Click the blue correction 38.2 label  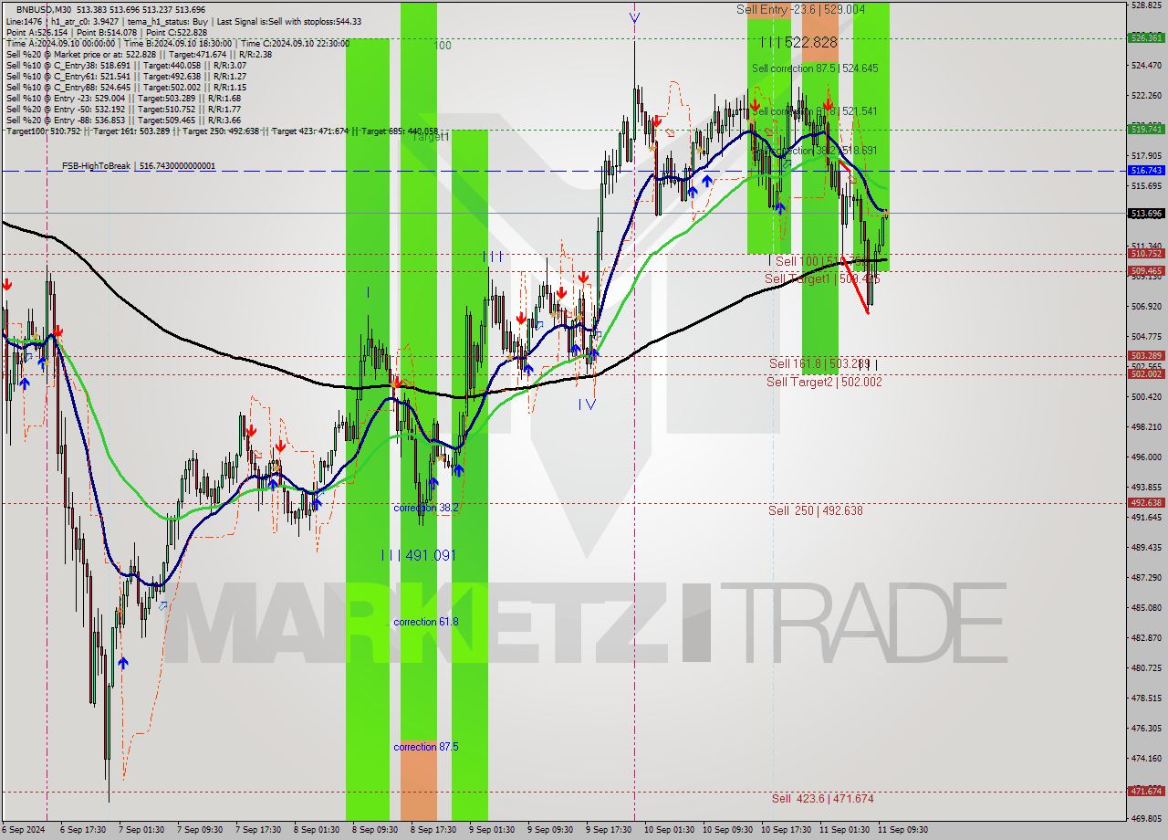click(425, 508)
